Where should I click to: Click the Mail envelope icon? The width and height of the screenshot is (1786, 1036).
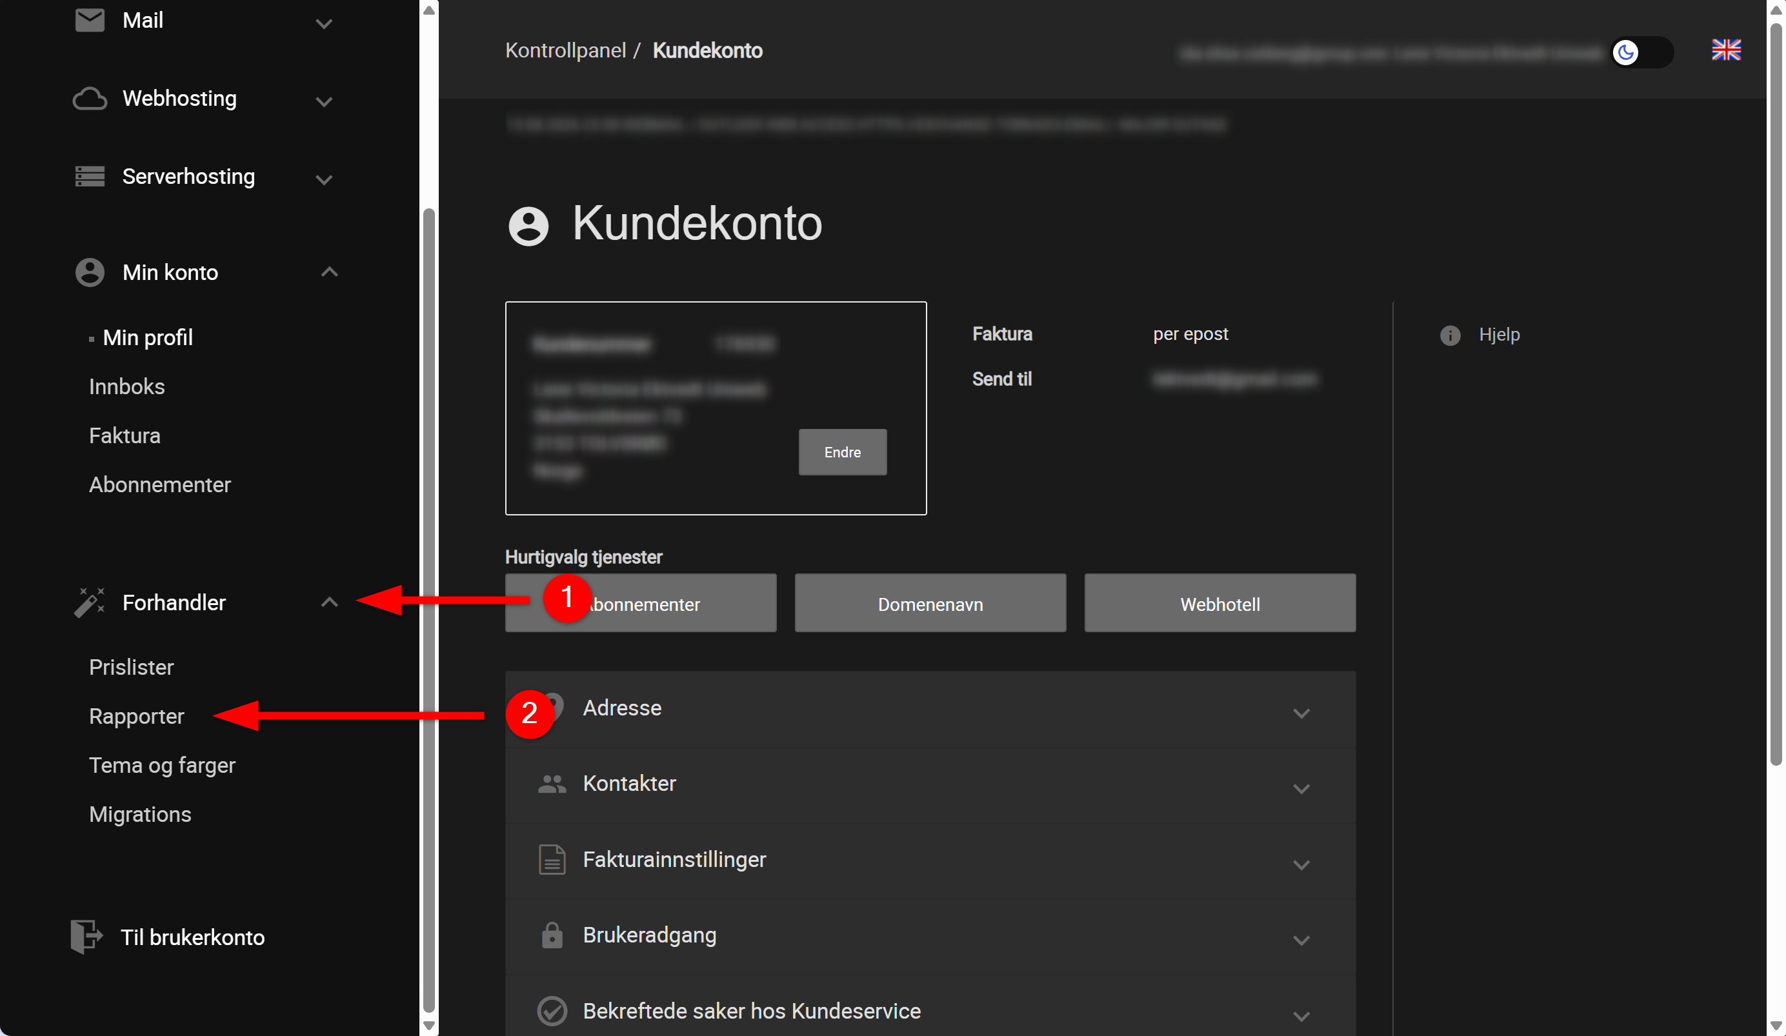[90, 21]
